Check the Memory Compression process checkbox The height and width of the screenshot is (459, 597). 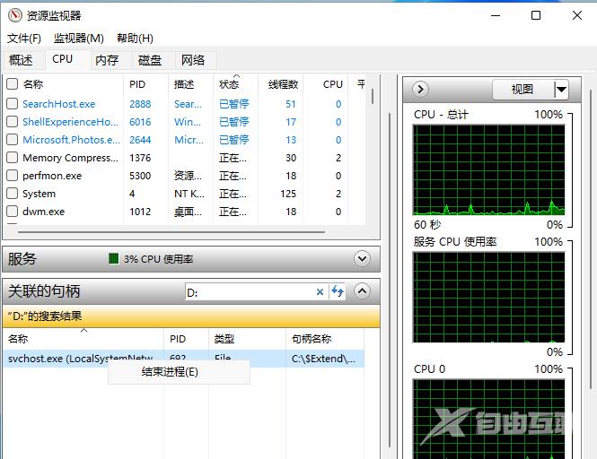click(x=13, y=158)
